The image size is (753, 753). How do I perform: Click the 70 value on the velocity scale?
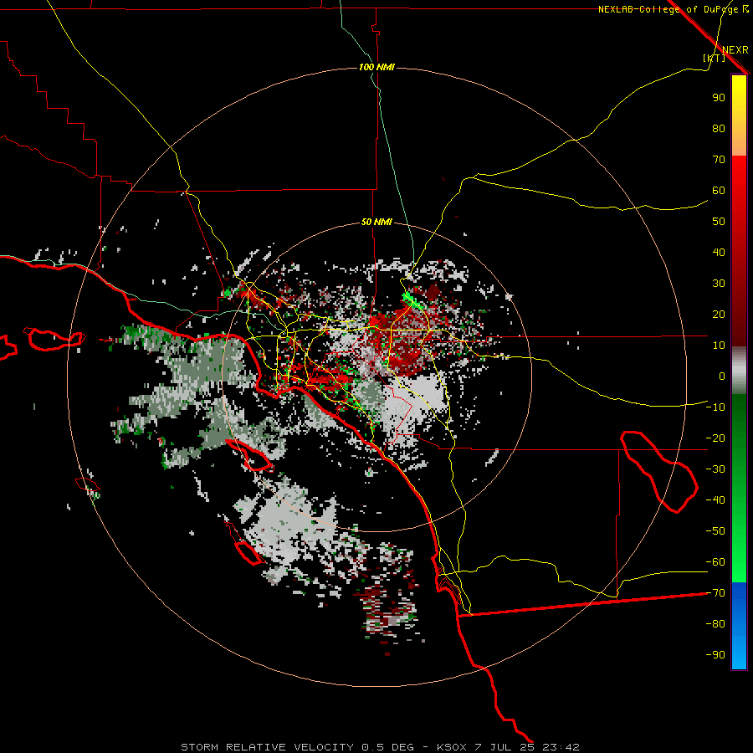(719, 160)
